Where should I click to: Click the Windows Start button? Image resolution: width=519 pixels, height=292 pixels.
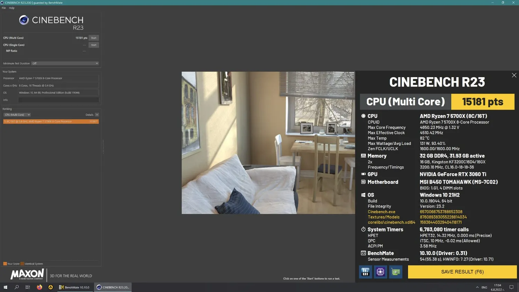pos(6,287)
